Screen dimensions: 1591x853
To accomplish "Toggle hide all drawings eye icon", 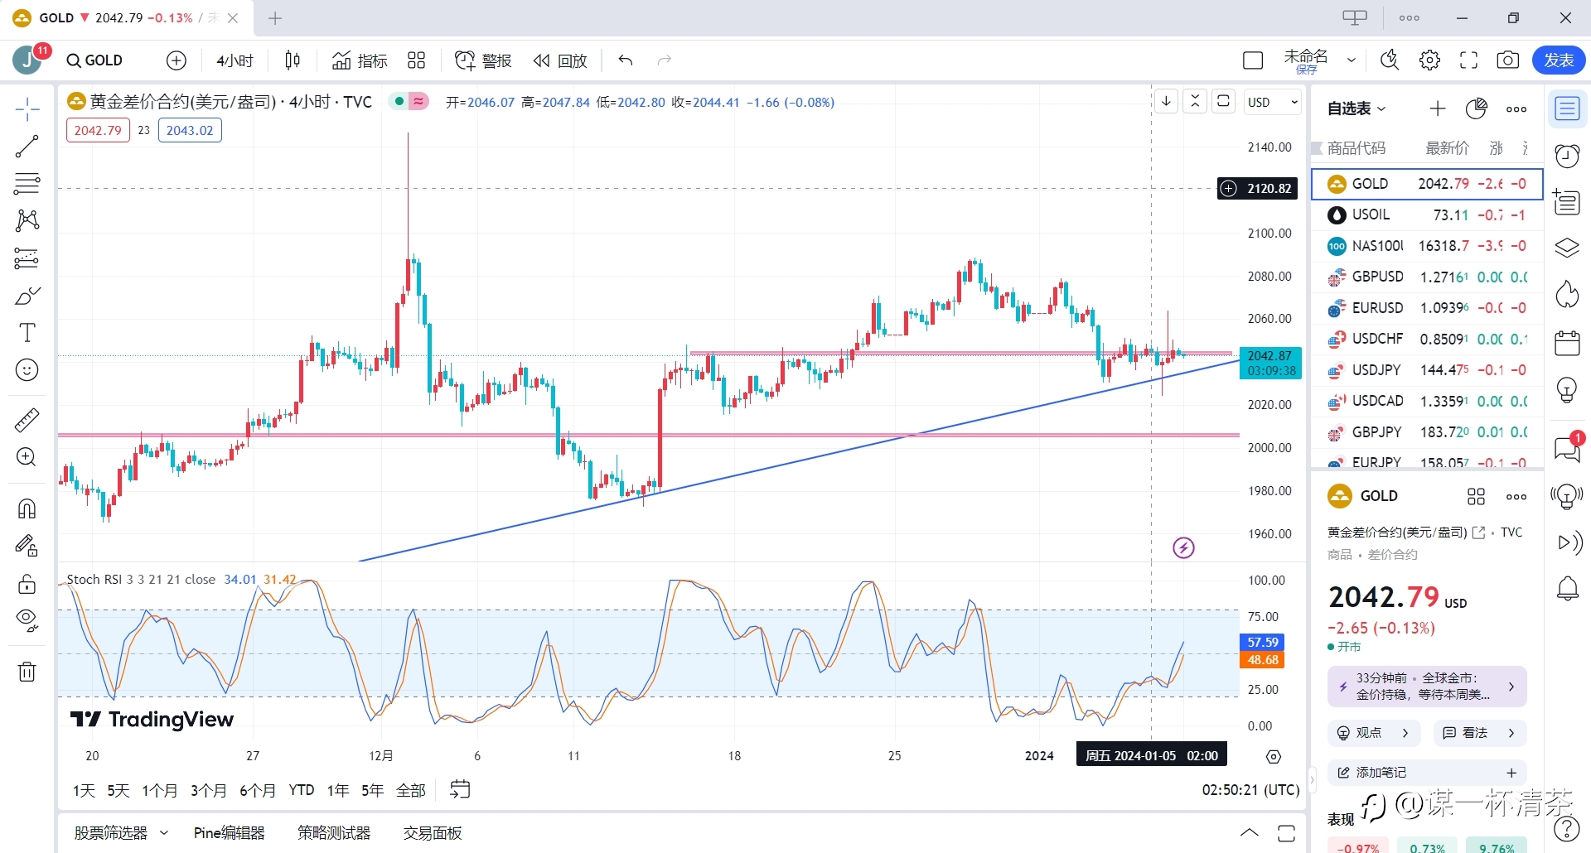I will [27, 620].
